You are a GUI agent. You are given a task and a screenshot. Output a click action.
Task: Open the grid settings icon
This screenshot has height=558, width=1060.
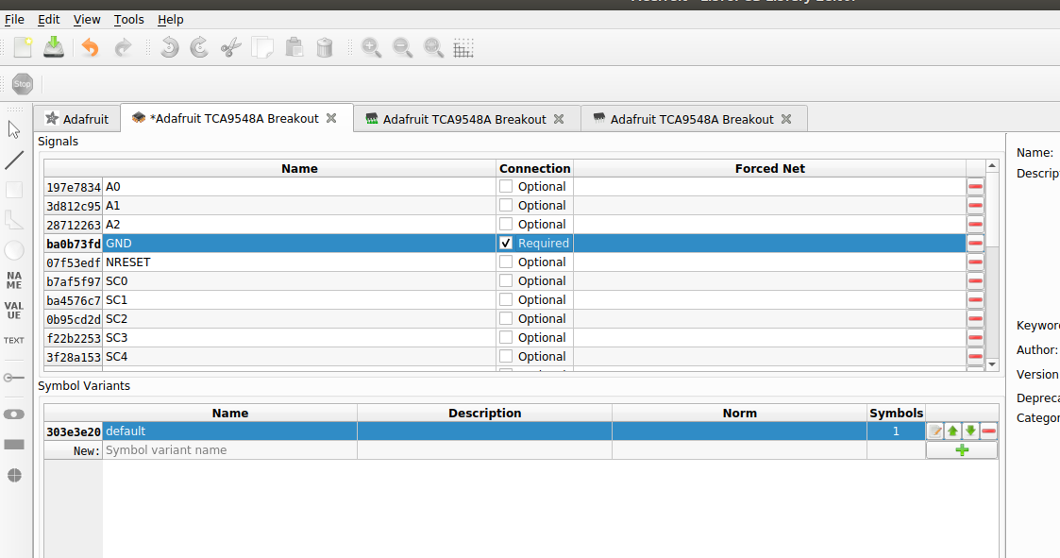[x=463, y=47]
